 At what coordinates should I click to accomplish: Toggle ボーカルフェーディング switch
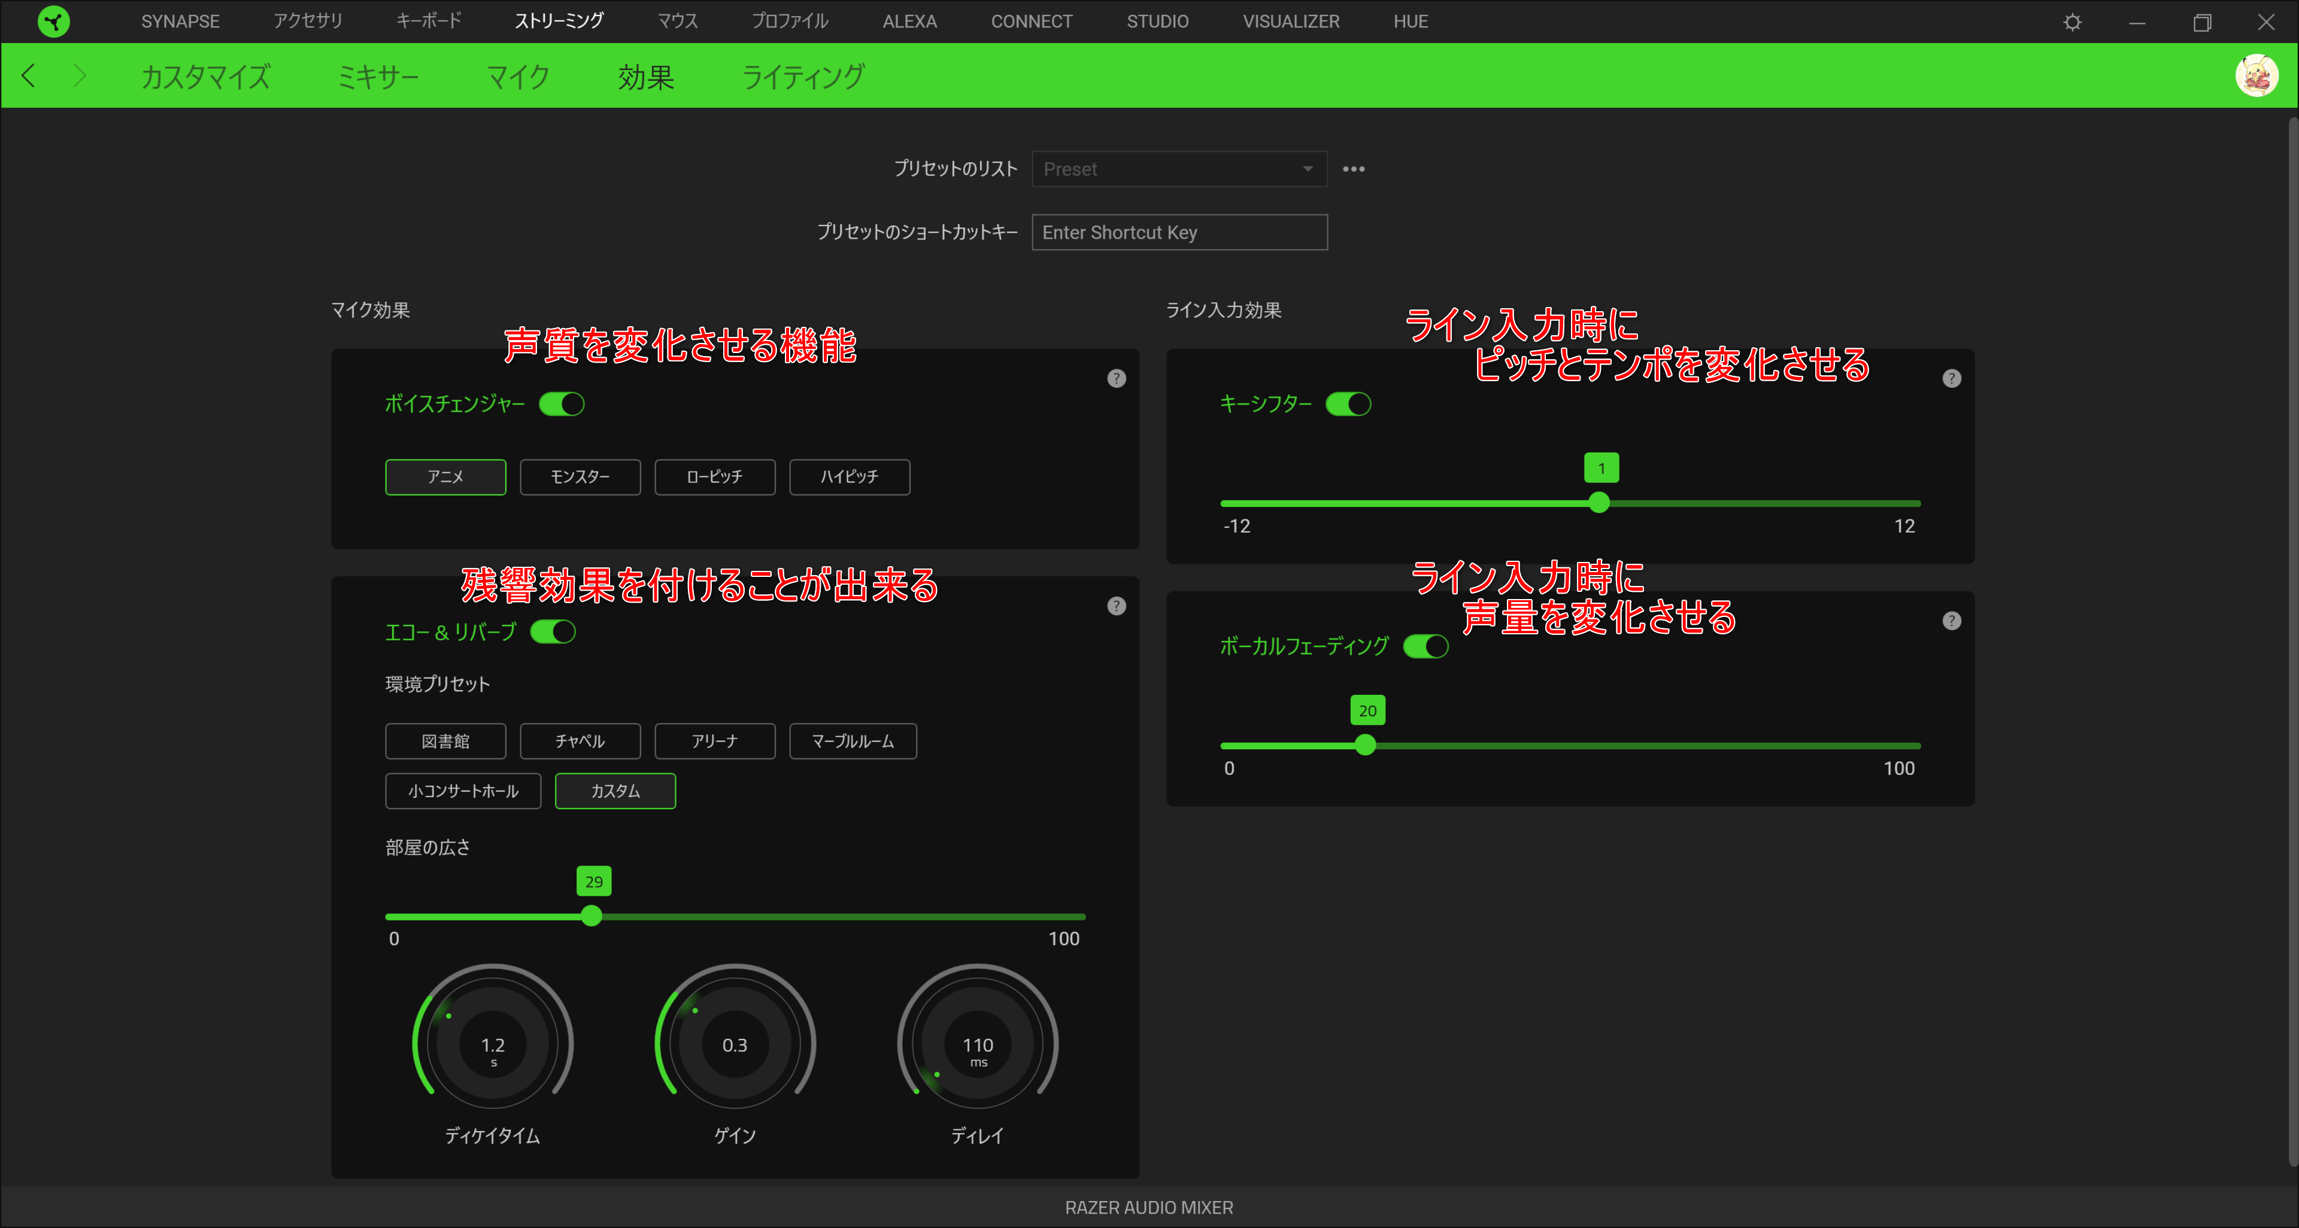pos(1425,646)
